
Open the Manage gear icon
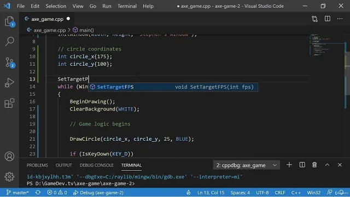[x=9, y=177]
